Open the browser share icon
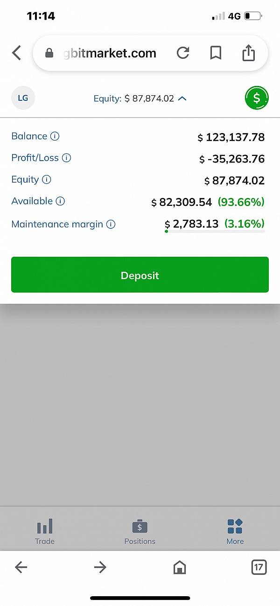This screenshot has width=280, height=606. click(x=249, y=53)
